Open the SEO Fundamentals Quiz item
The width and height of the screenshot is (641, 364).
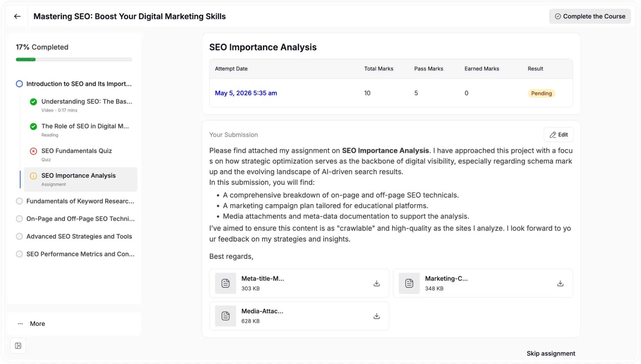tap(81, 154)
